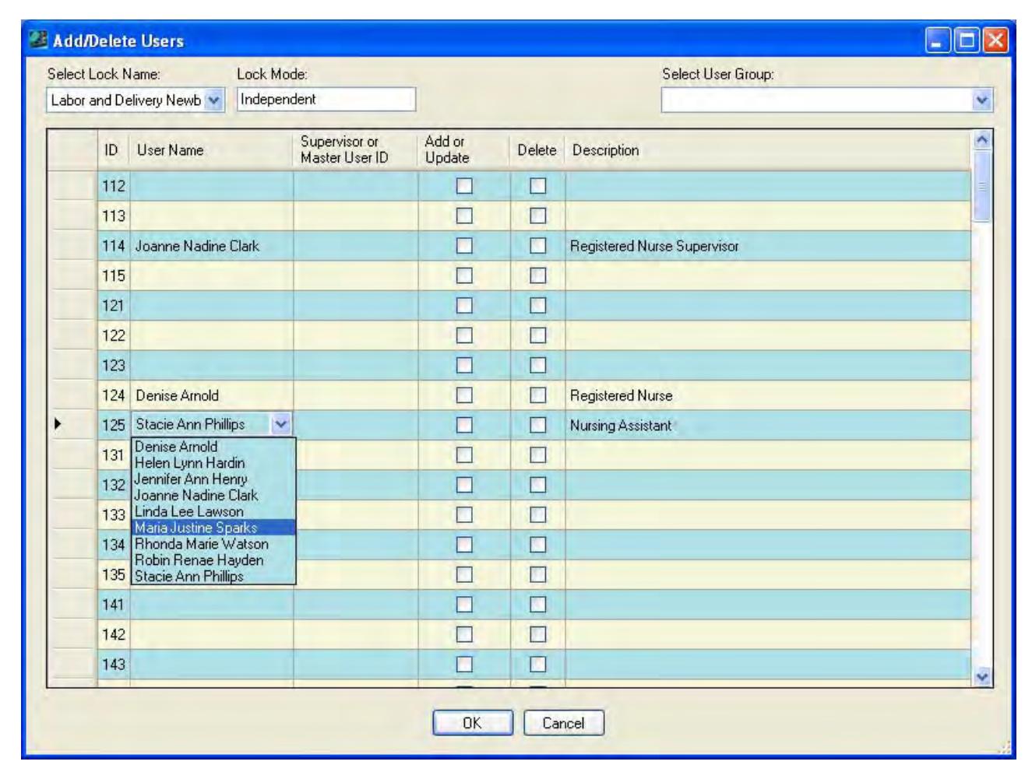The image size is (1032, 779).
Task: Click the User Name cell for ID 143
Action: pyautogui.click(x=212, y=664)
